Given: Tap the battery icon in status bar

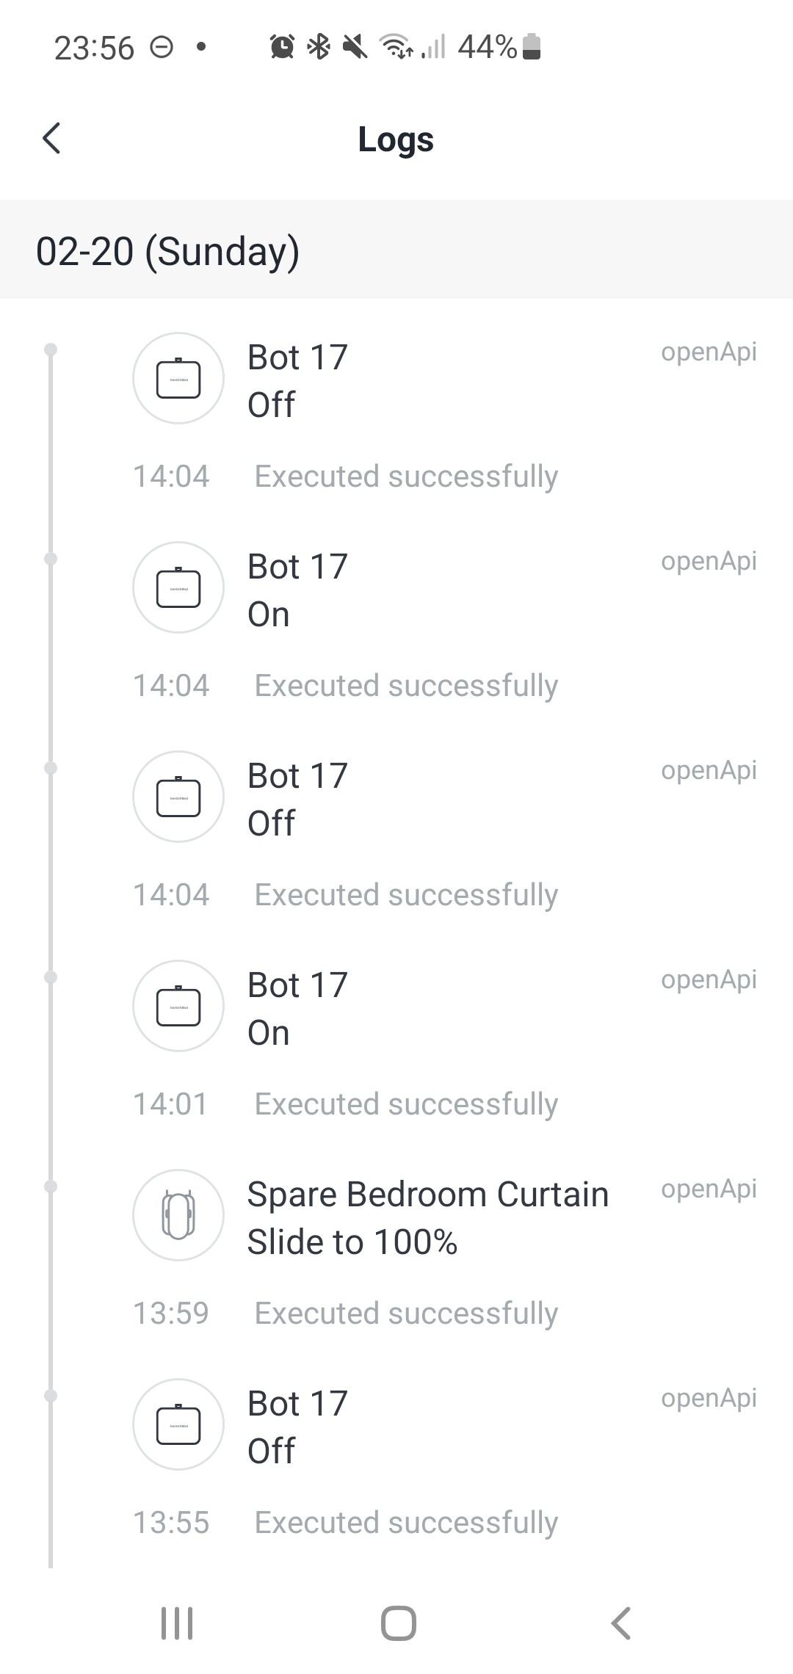Looking at the screenshot, I should (x=532, y=48).
